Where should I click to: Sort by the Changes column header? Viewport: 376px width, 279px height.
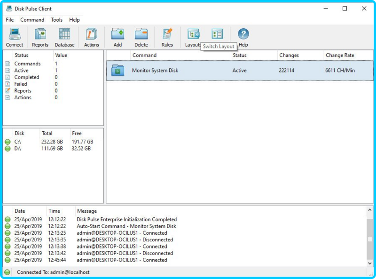pyautogui.click(x=300, y=55)
